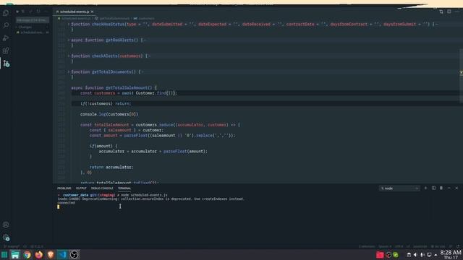Click the line 'console.log(customers[0])'
Viewport: 463px width, 260px height.
[109, 114]
